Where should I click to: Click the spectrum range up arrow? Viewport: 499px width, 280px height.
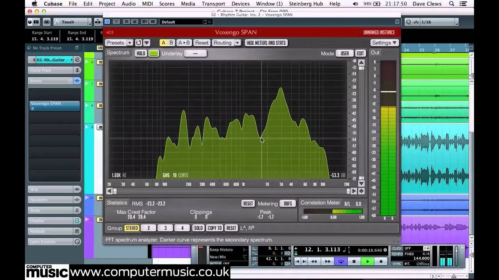point(361,63)
